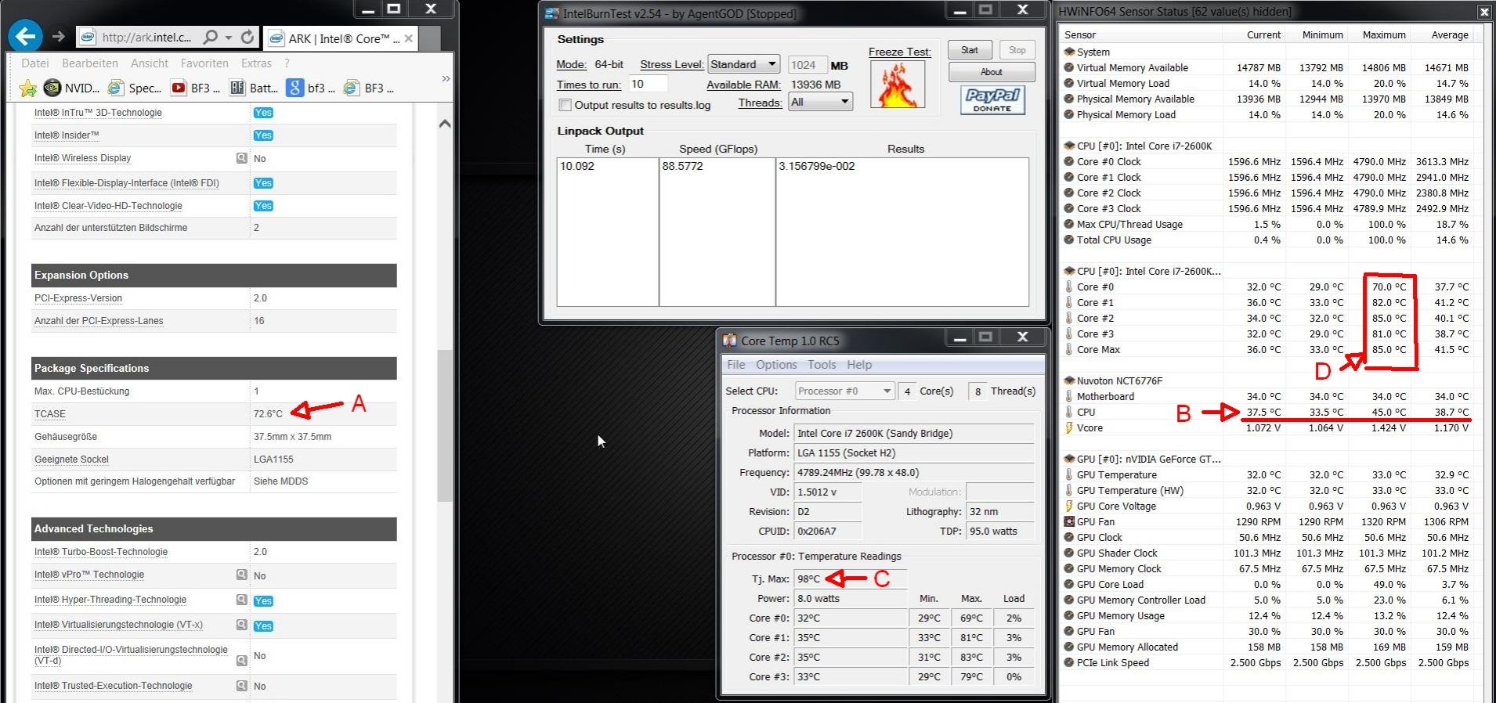
Task: Click the Freeze Test flame image
Action: pyautogui.click(x=898, y=85)
